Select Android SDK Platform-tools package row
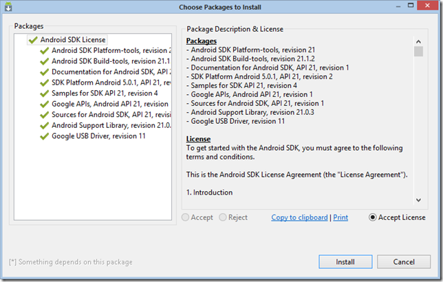This screenshot has width=443, height=282. tap(111, 51)
